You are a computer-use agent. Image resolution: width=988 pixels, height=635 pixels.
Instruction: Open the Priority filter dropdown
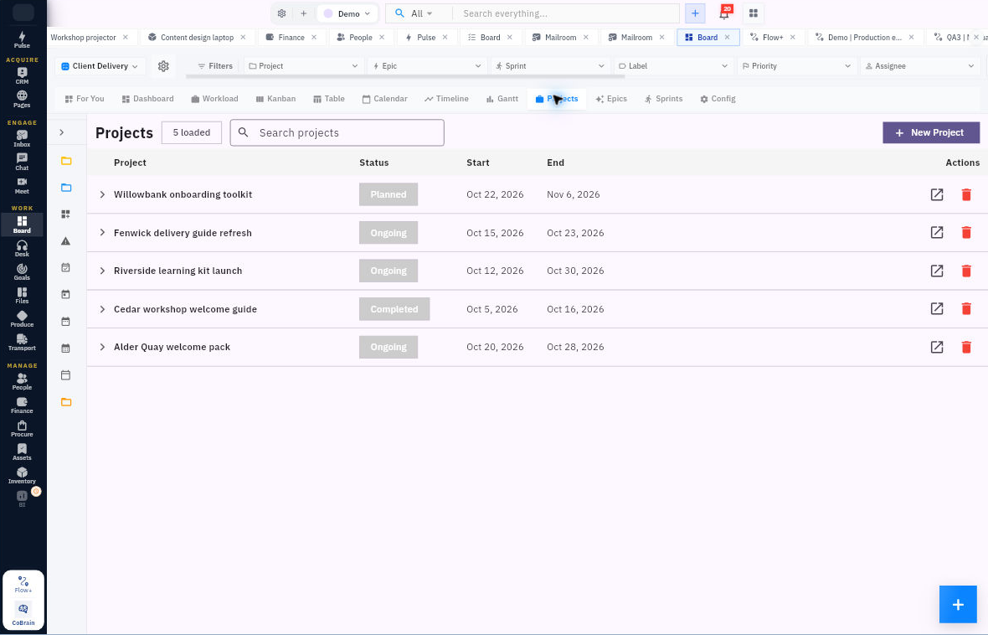pos(796,65)
